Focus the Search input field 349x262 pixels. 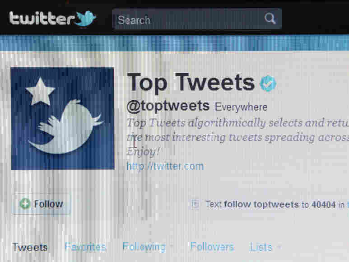click(x=197, y=19)
